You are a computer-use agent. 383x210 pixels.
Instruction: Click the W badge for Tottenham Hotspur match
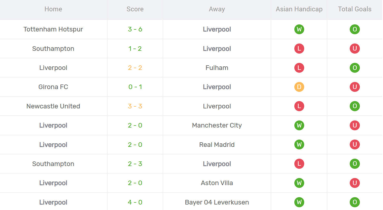[x=299, y=29]
